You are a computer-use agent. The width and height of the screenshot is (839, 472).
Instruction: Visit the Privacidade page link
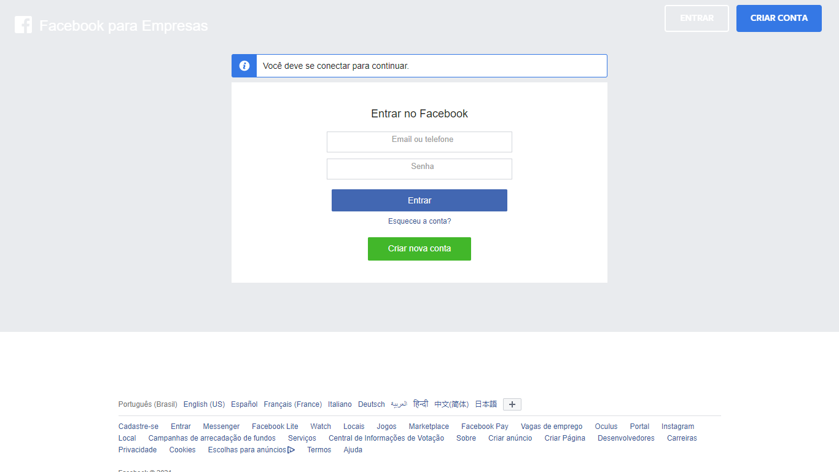coord(138,450)
